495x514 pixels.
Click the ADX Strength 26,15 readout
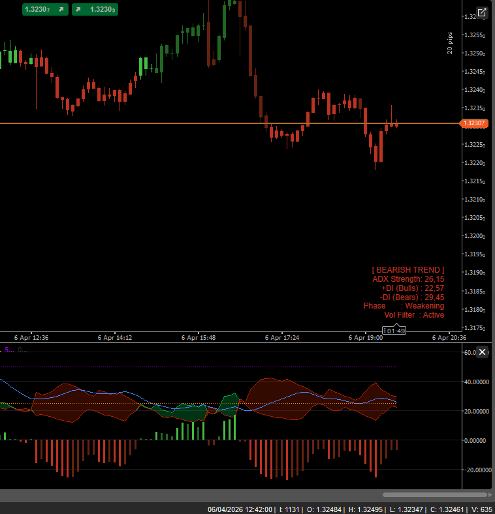pos(407,279)
